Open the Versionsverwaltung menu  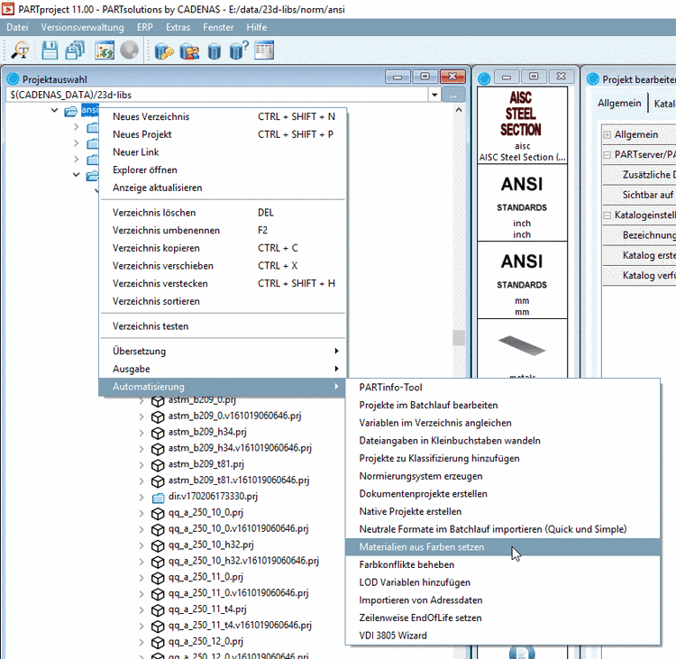[82, 27]
